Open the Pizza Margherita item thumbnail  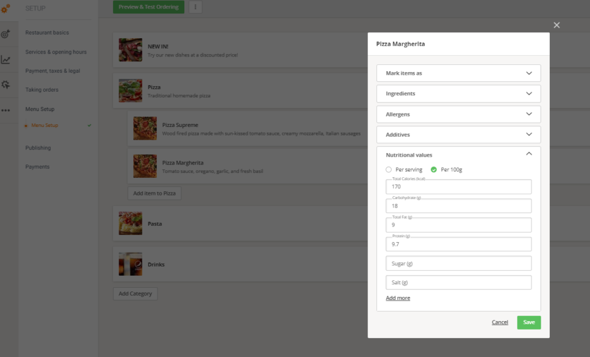pyautogui.click(x=144, y=166)
